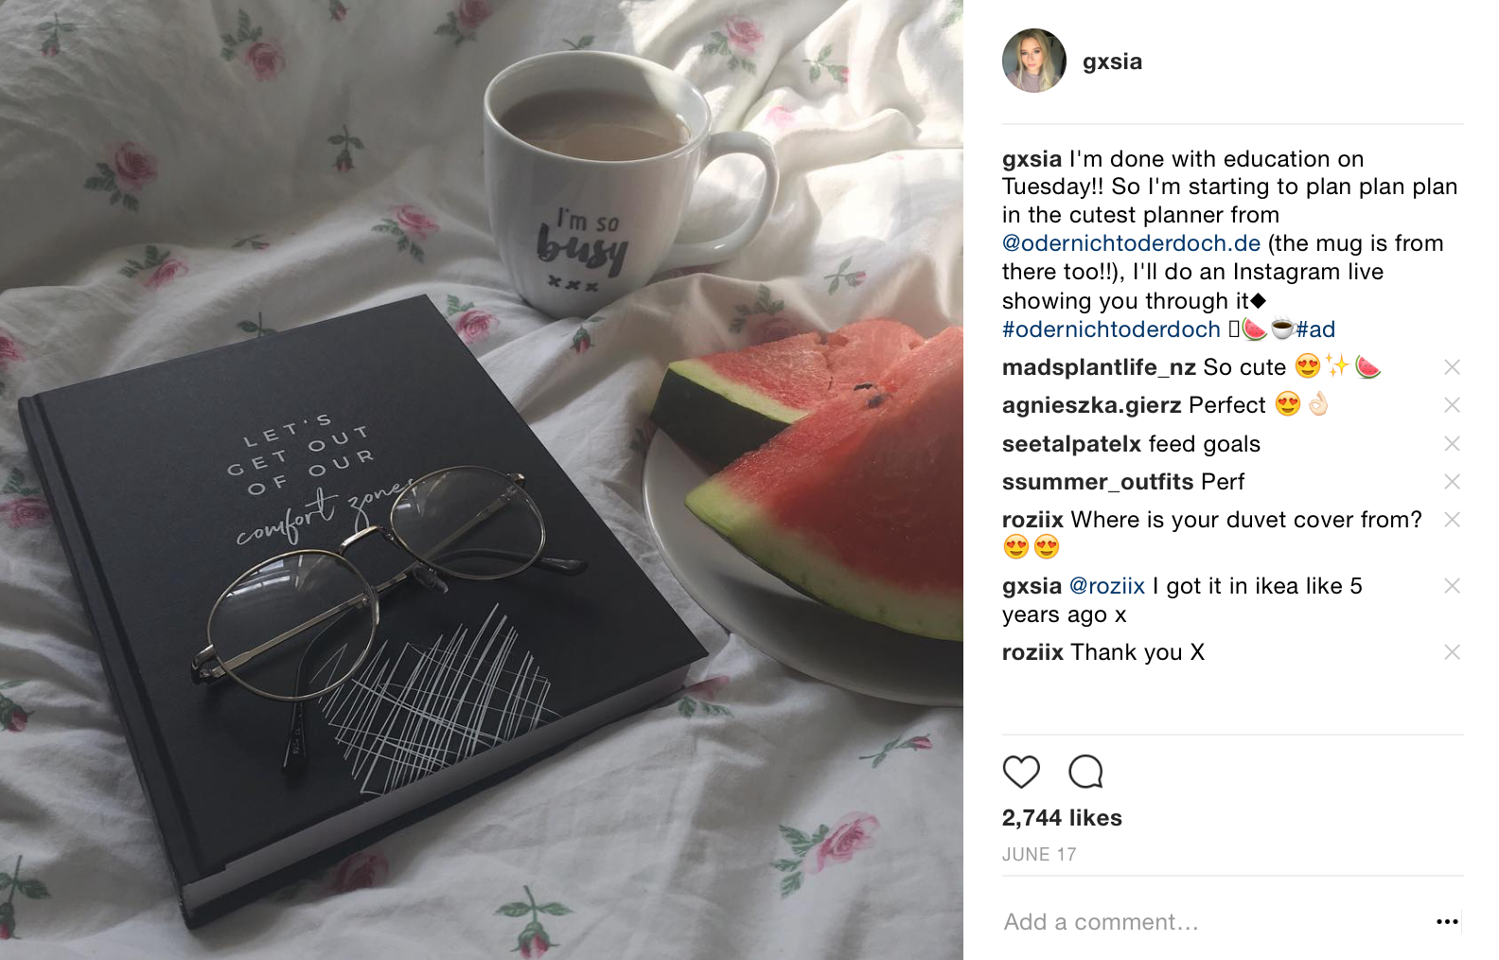Screen dimensions: 1499x960
Task: Delete the madsplantlife_nz comment
Action: [x=1452, y=367]
